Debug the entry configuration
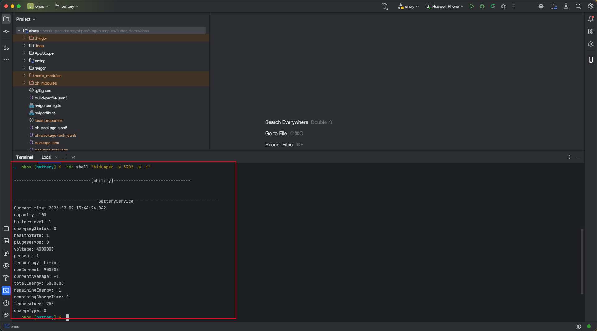This screenshot has width=597, height=331. [x=482, y=6]
